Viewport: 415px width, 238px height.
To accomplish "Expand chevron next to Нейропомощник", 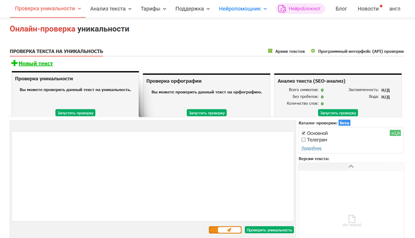I will point(265,8).
